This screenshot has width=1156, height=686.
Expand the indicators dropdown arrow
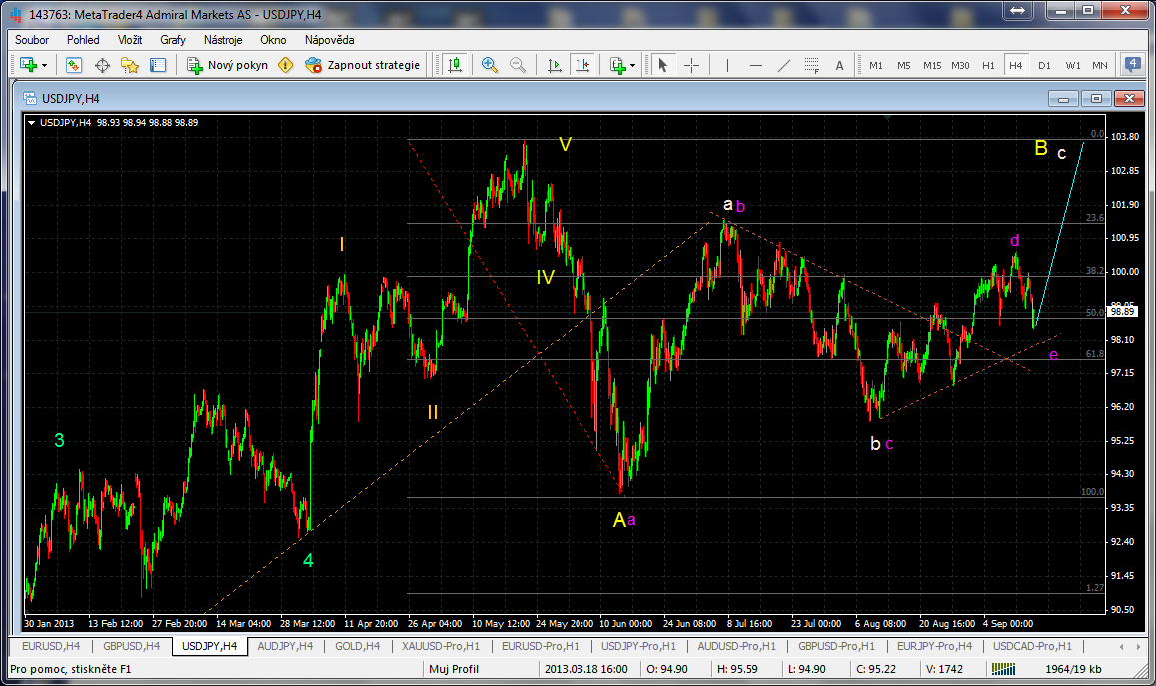[633, 66]
